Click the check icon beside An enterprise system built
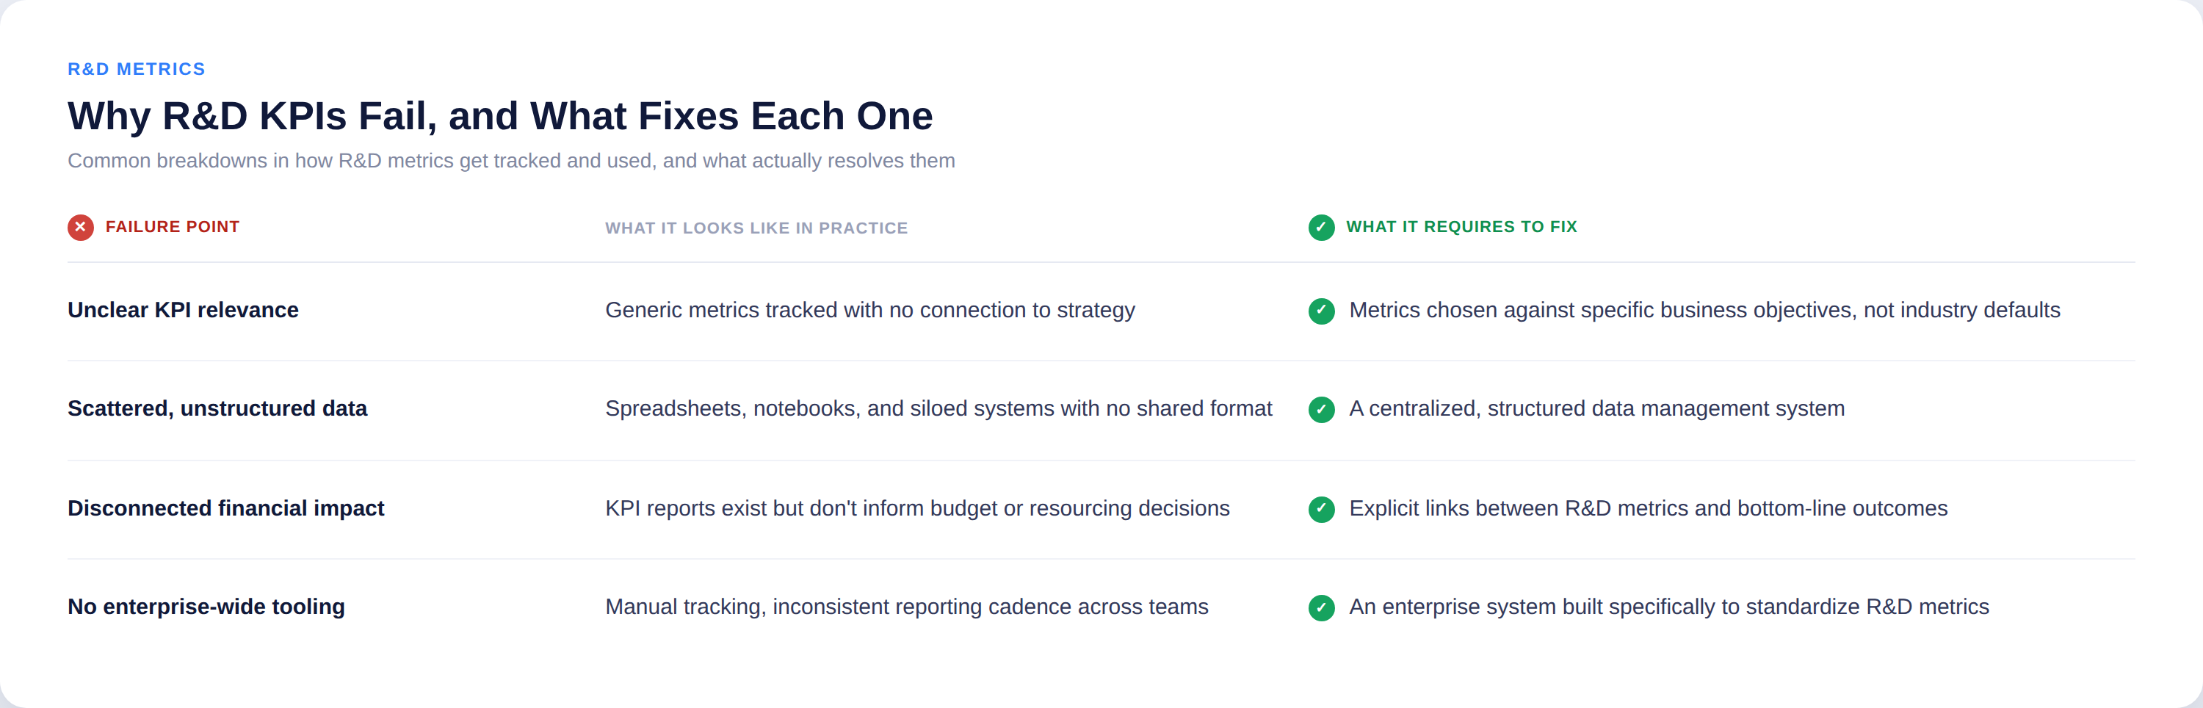Viewport: 2203px width, 708px height. [1321, 608]
